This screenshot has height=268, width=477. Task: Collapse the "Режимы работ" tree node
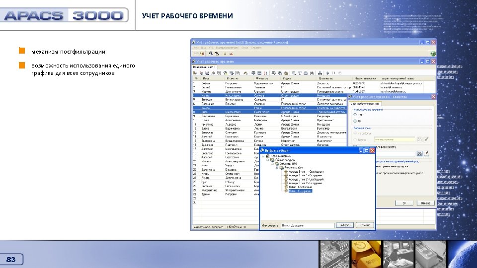tap(277, 168)
